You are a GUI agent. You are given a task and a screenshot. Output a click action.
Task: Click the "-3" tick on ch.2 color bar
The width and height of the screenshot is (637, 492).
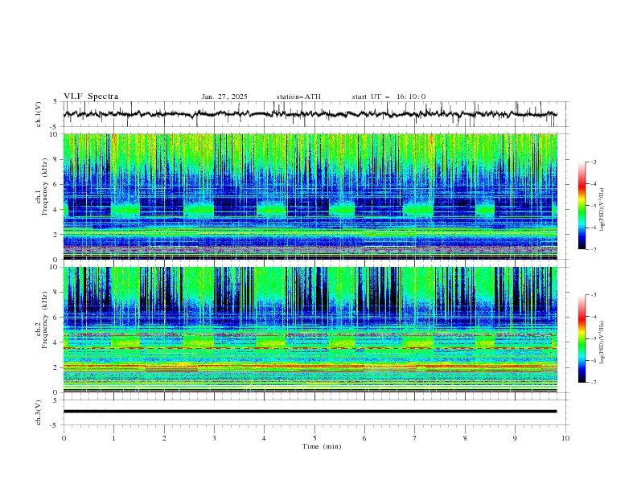click(x=594, y=295)
